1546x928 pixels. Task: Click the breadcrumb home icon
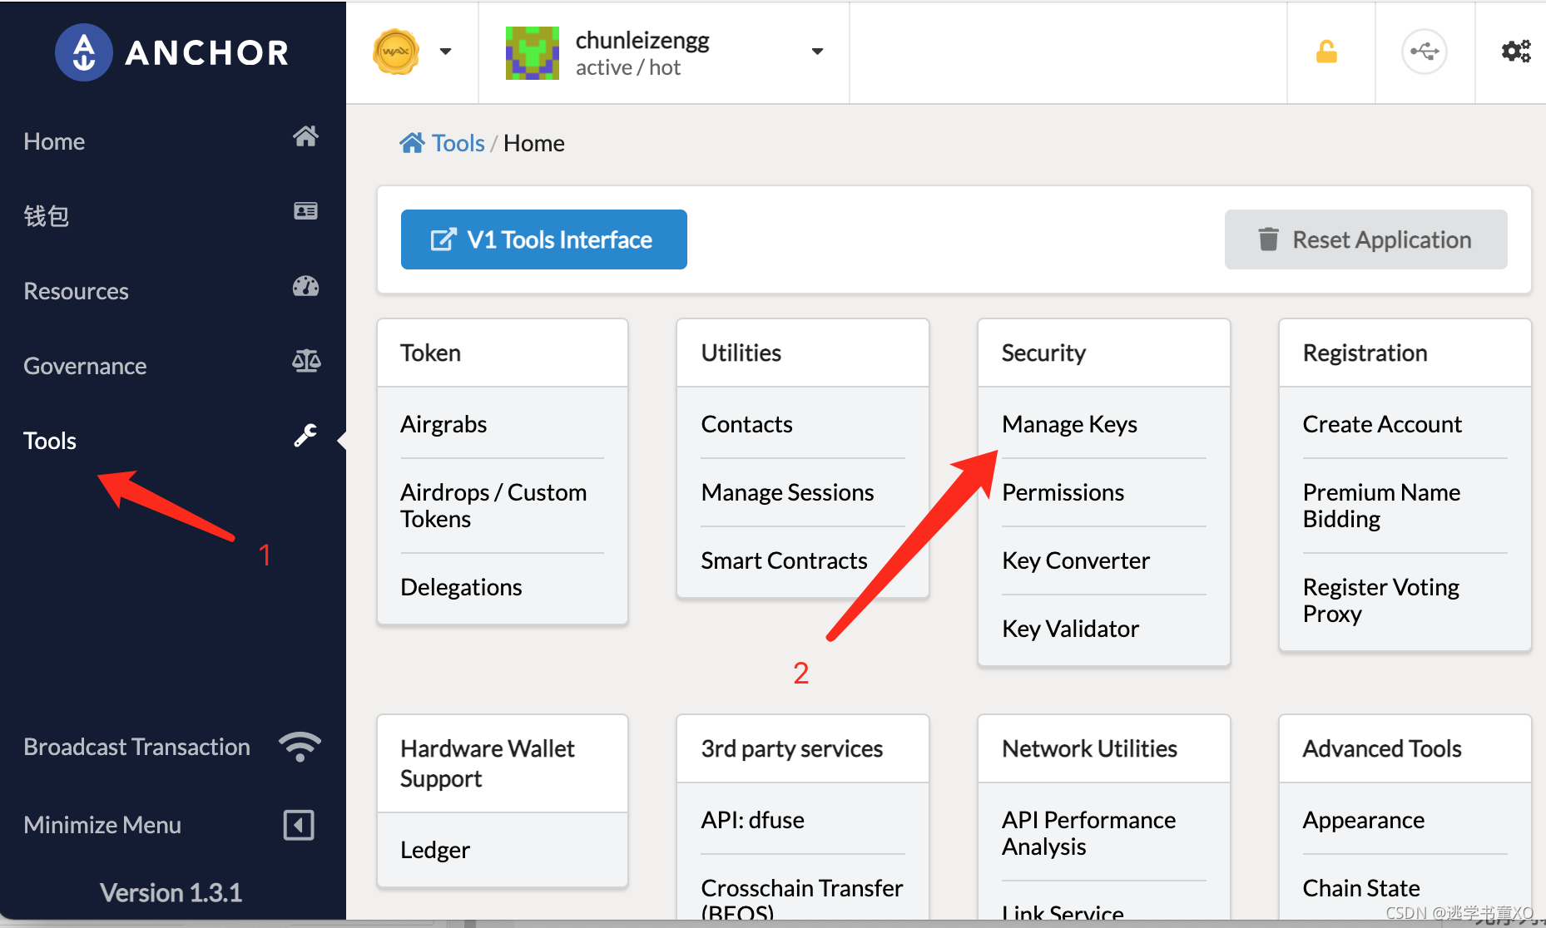click(x=412, y=143)
